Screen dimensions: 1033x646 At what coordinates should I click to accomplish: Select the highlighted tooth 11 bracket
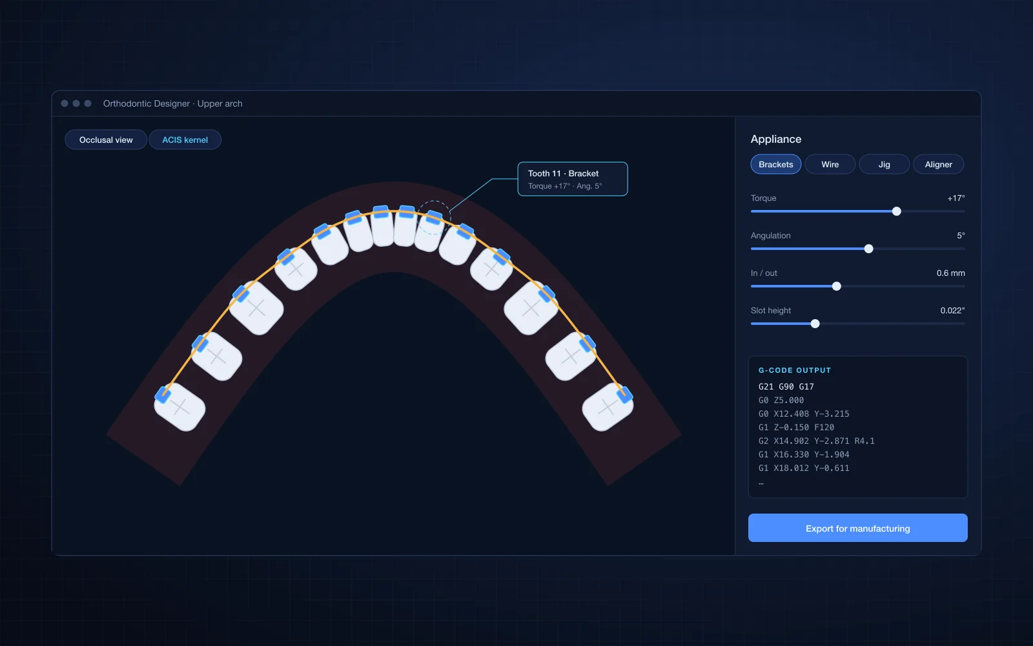pyautogui.click(x=434, y=217)
